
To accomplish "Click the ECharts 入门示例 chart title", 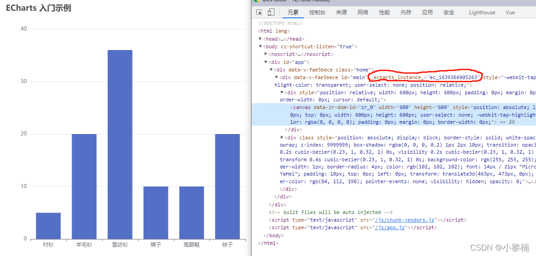I will (39, 8).
